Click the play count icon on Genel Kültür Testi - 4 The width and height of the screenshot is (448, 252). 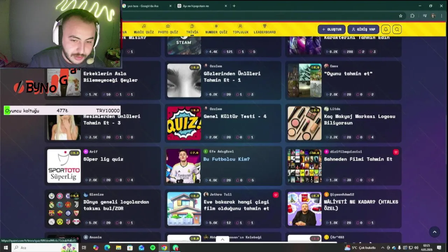pyautogui.click(x=207, y=137)
